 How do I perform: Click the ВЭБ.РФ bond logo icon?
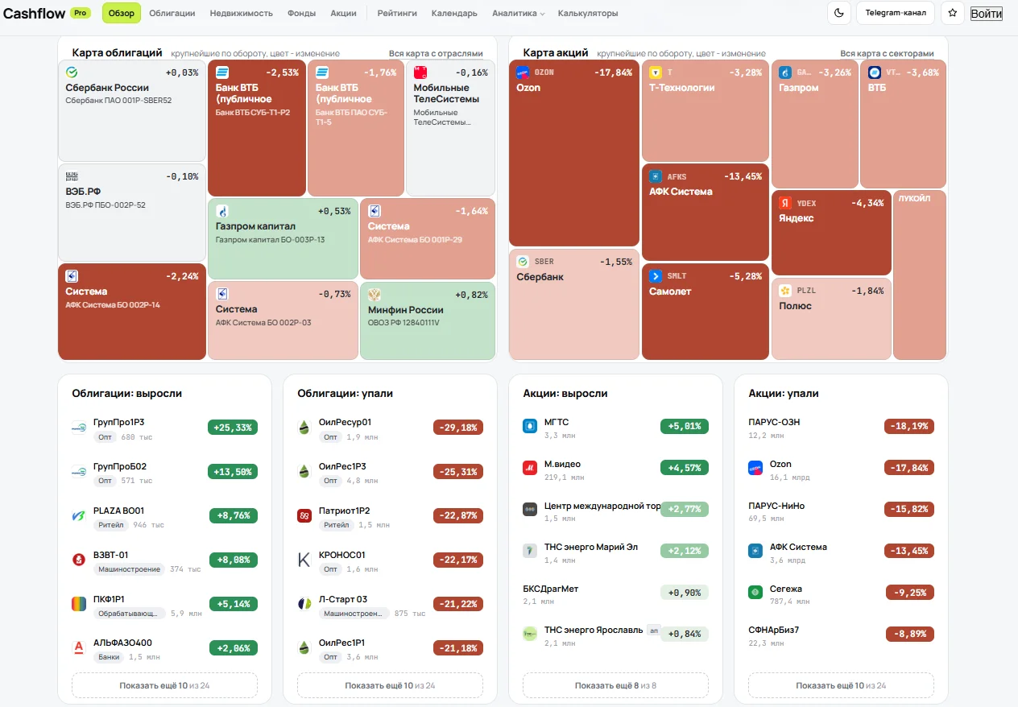[x=72, y=176]
